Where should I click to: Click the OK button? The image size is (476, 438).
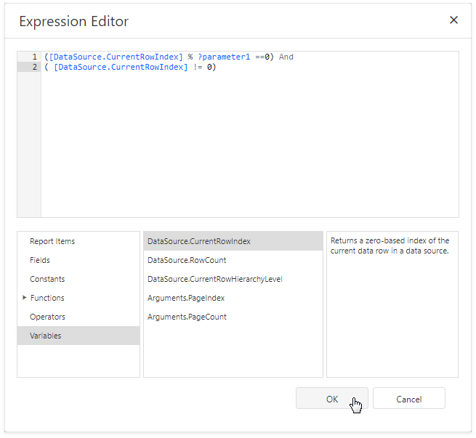[332, 398]
